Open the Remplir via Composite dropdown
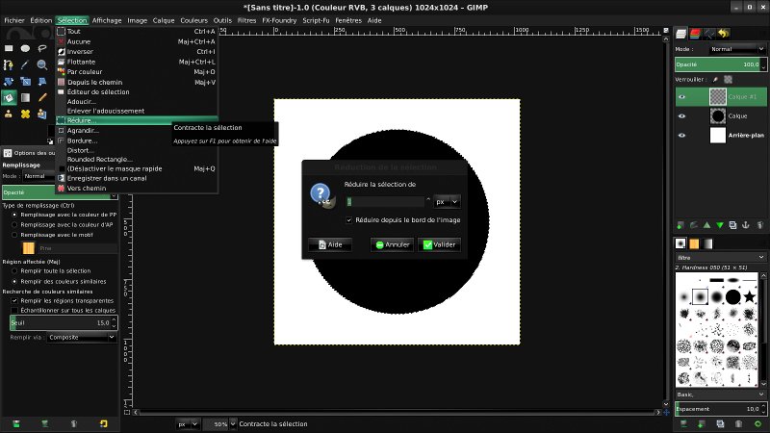This screenshot has width=770, height=433. 82,338
